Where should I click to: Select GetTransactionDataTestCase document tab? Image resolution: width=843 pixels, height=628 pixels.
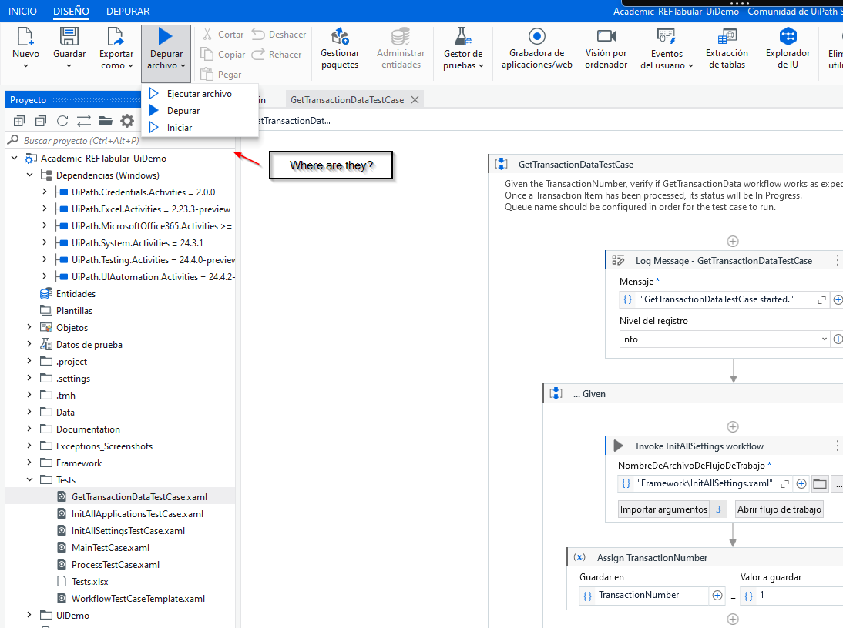347,100
